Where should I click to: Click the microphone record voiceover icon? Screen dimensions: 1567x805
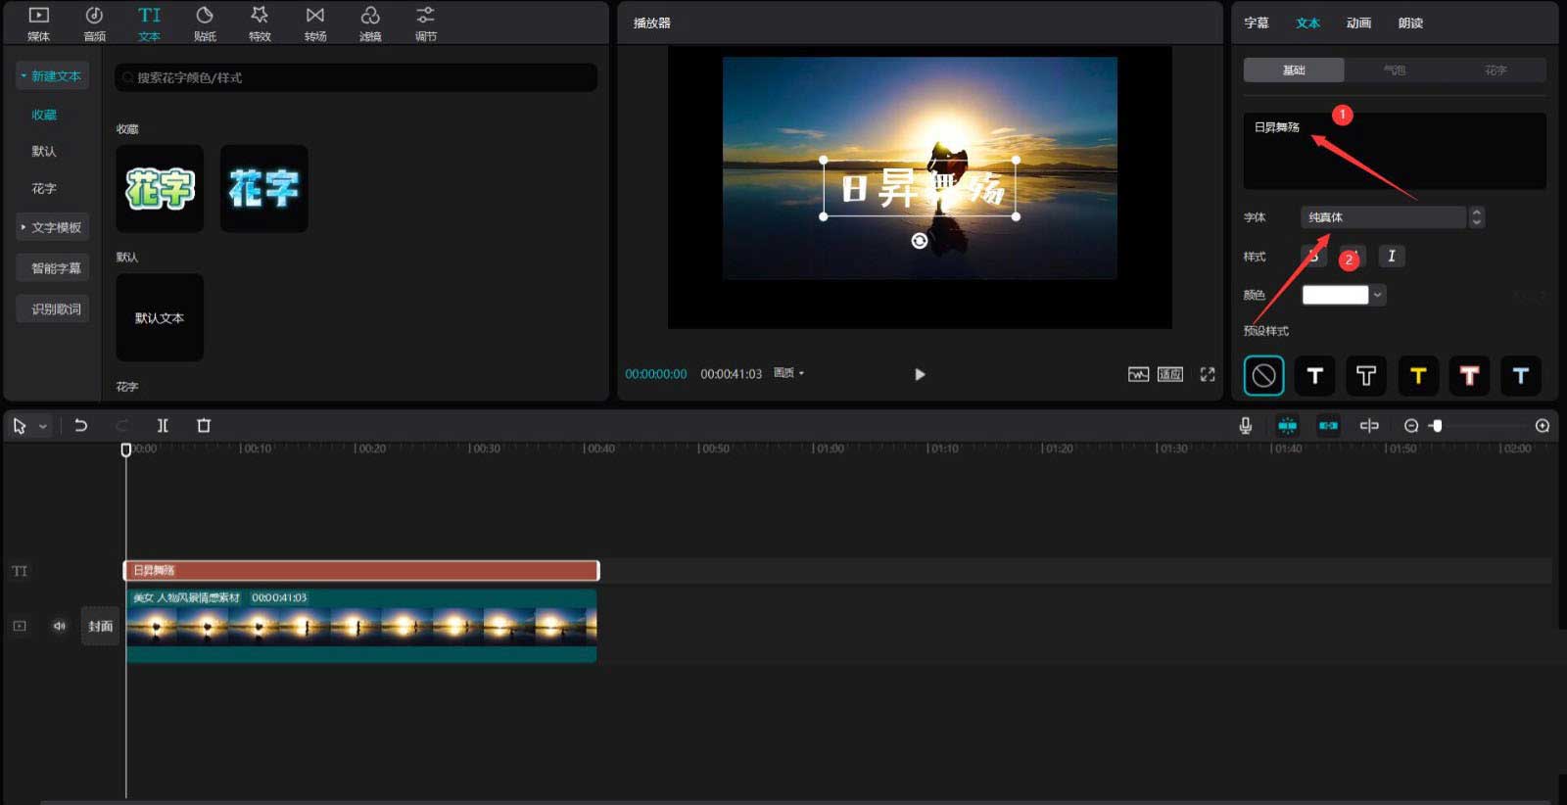pyautogui.click(x=1245, y=425)
